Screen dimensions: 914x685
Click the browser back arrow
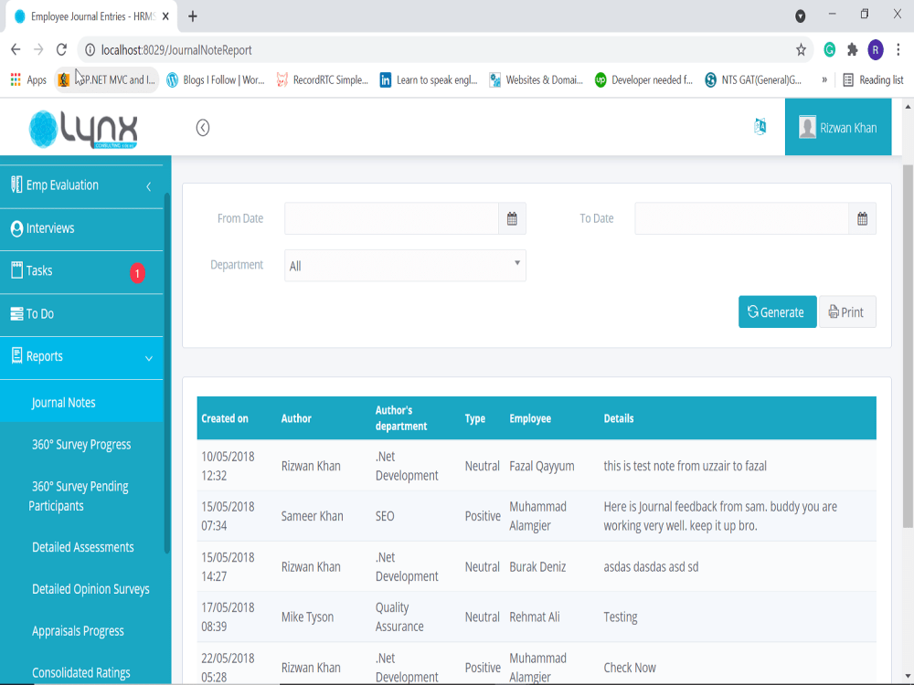[x=16, y=49]
